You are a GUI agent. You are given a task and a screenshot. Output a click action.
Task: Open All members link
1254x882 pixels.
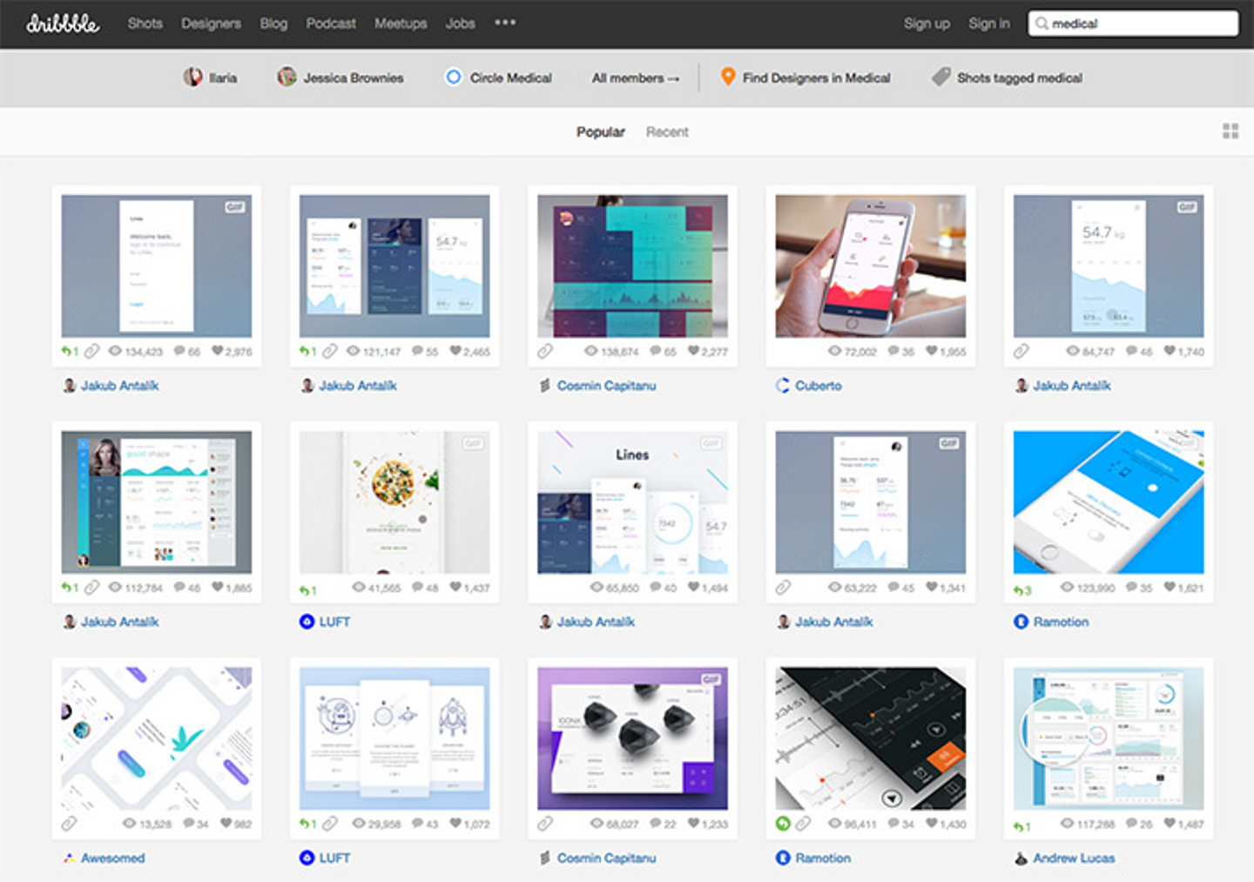636,77
